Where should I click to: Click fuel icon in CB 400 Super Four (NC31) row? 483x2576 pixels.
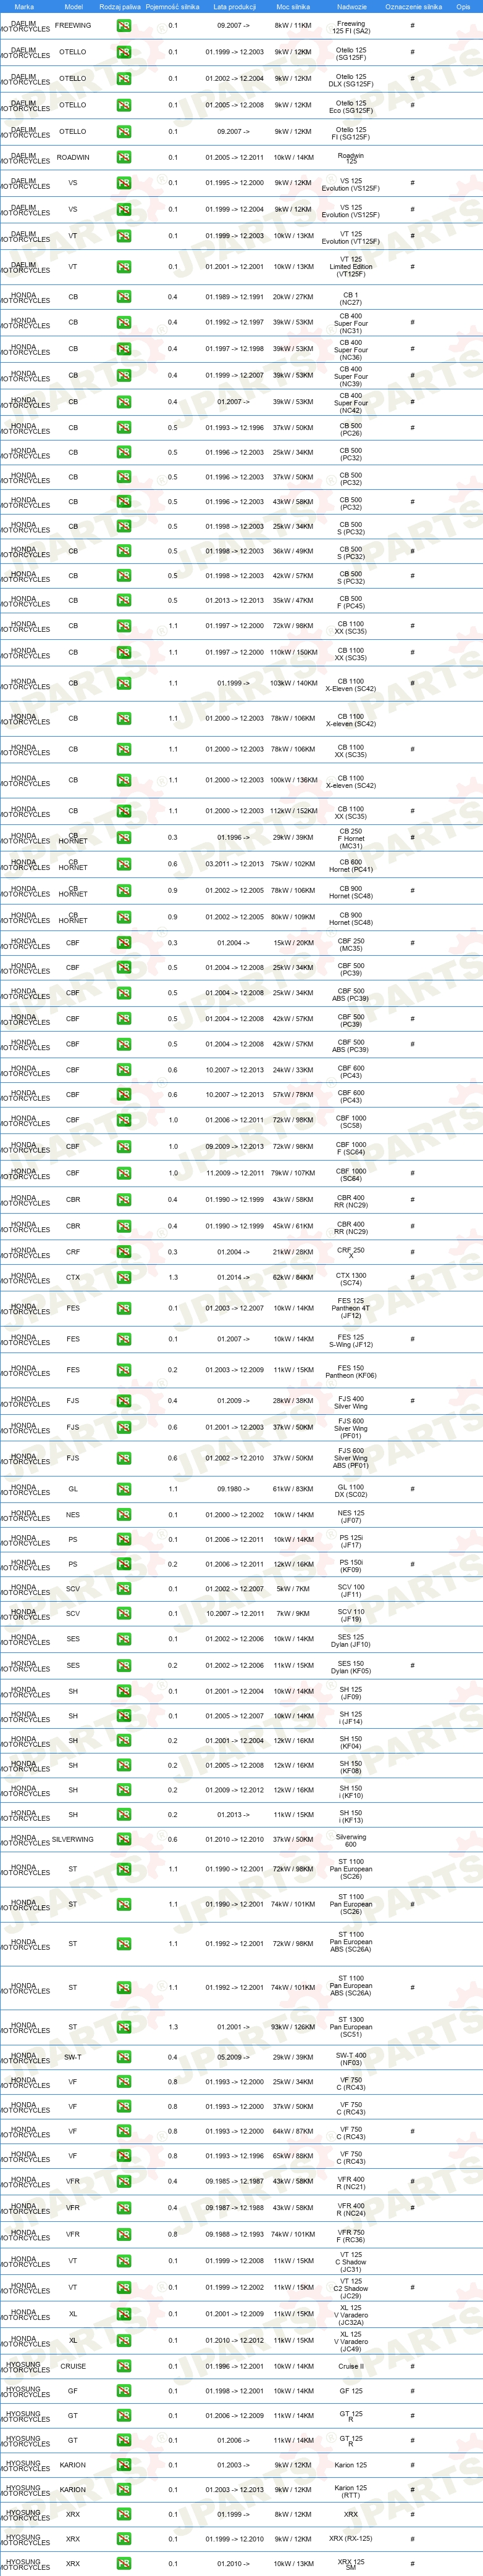point(124,322)
